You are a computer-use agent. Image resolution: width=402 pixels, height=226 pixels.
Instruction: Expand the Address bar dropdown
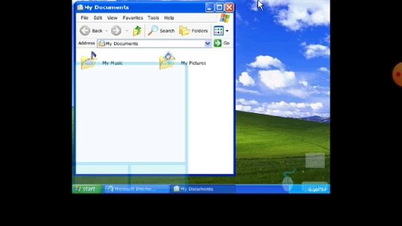coord(208,43)
